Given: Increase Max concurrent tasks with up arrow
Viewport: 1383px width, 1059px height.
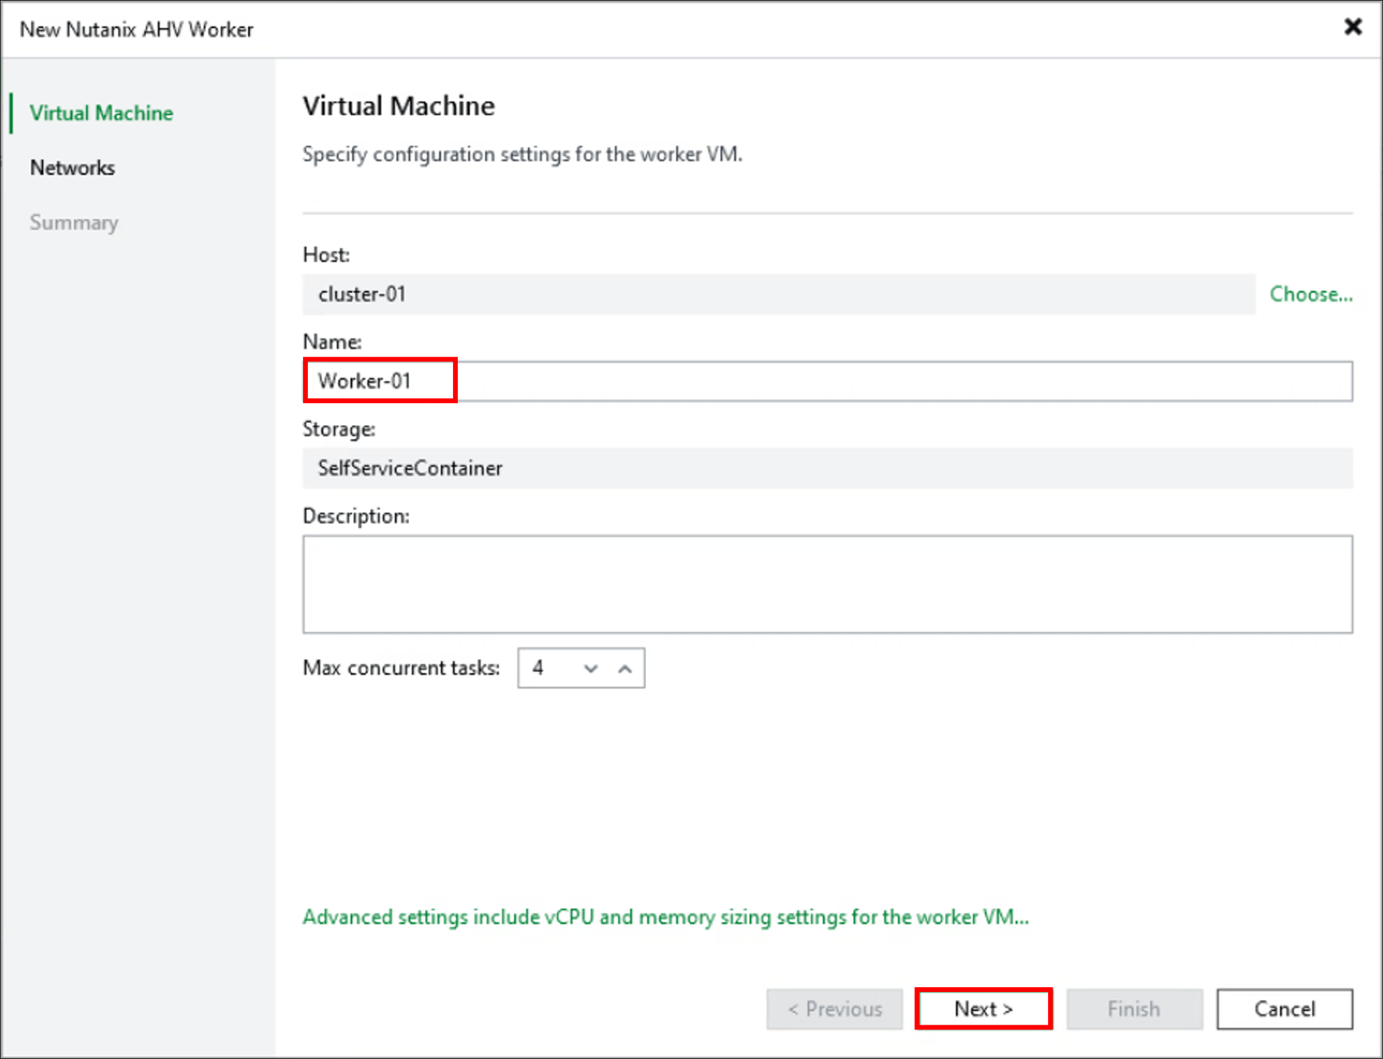Looking at the screenshot, I should point(625,668).
